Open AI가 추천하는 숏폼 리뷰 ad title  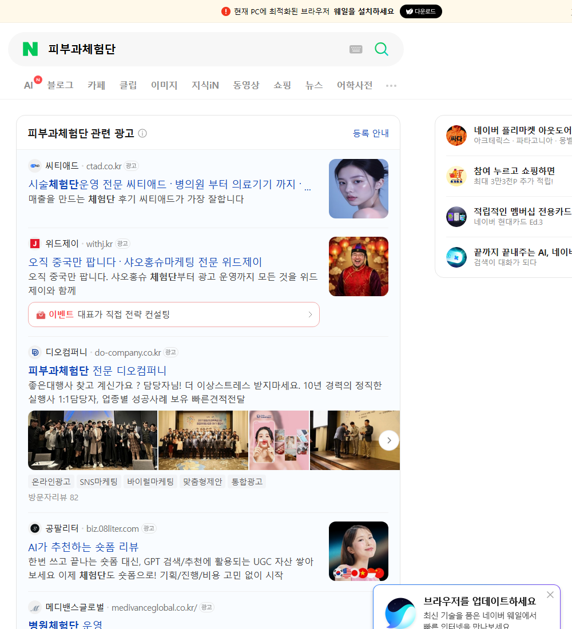pos(83,547)
